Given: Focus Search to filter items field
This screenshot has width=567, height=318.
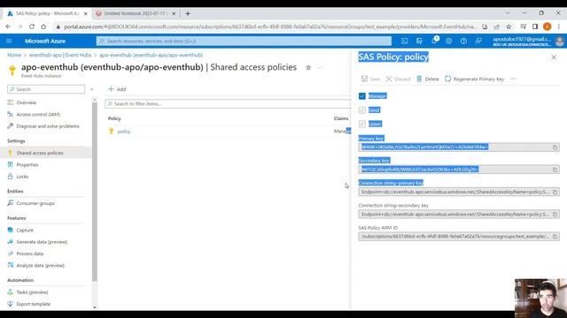Looking at the screenshot, I should click(228, 104).
